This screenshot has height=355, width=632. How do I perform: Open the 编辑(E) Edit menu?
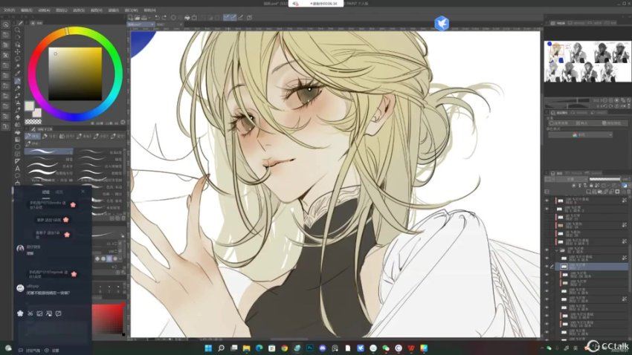coord(26,10)
